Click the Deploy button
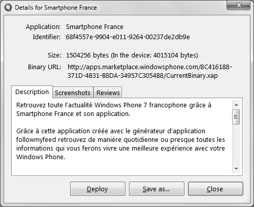 (x=98, y=189)
